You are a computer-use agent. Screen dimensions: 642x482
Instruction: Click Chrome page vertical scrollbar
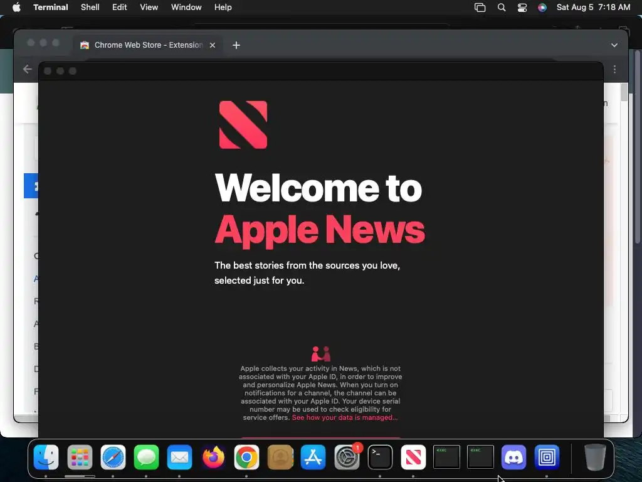click(x=624, y=92)
